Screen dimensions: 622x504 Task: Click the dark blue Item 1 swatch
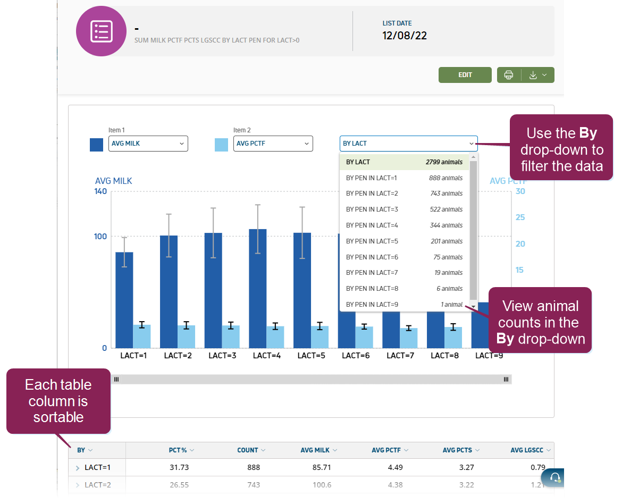pos(96,145)
